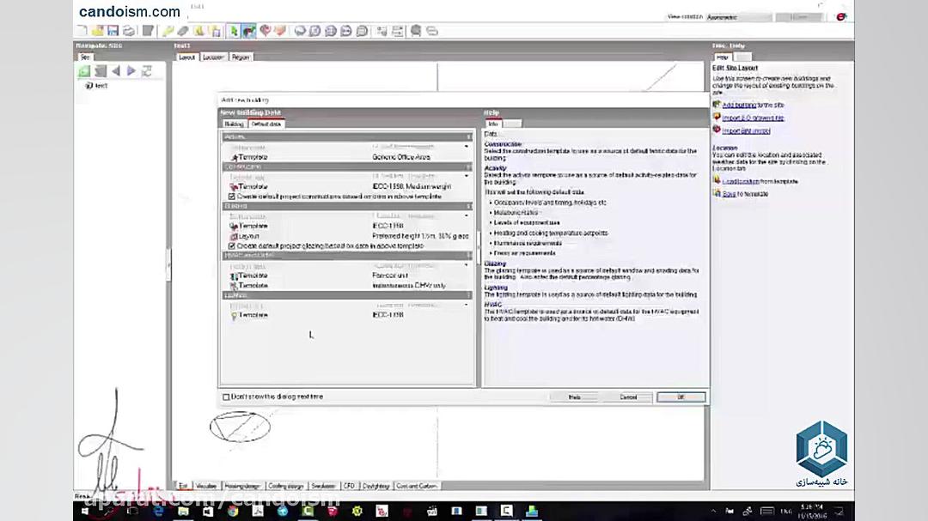Open the Simulation bottom tab

[324, 486]
